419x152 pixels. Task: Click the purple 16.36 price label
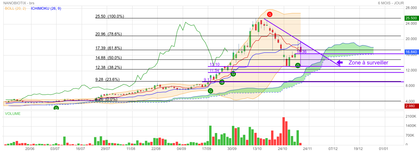[x=302, y=52]
